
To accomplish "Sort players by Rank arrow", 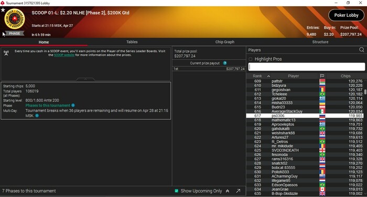I will click(x=268, y=76).
